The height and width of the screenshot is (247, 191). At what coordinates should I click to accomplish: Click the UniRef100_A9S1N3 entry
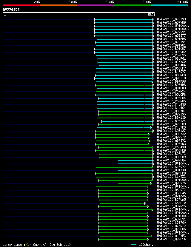pos(171,144)
